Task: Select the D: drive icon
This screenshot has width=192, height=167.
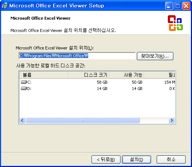Action: click(x=24, y=89)
